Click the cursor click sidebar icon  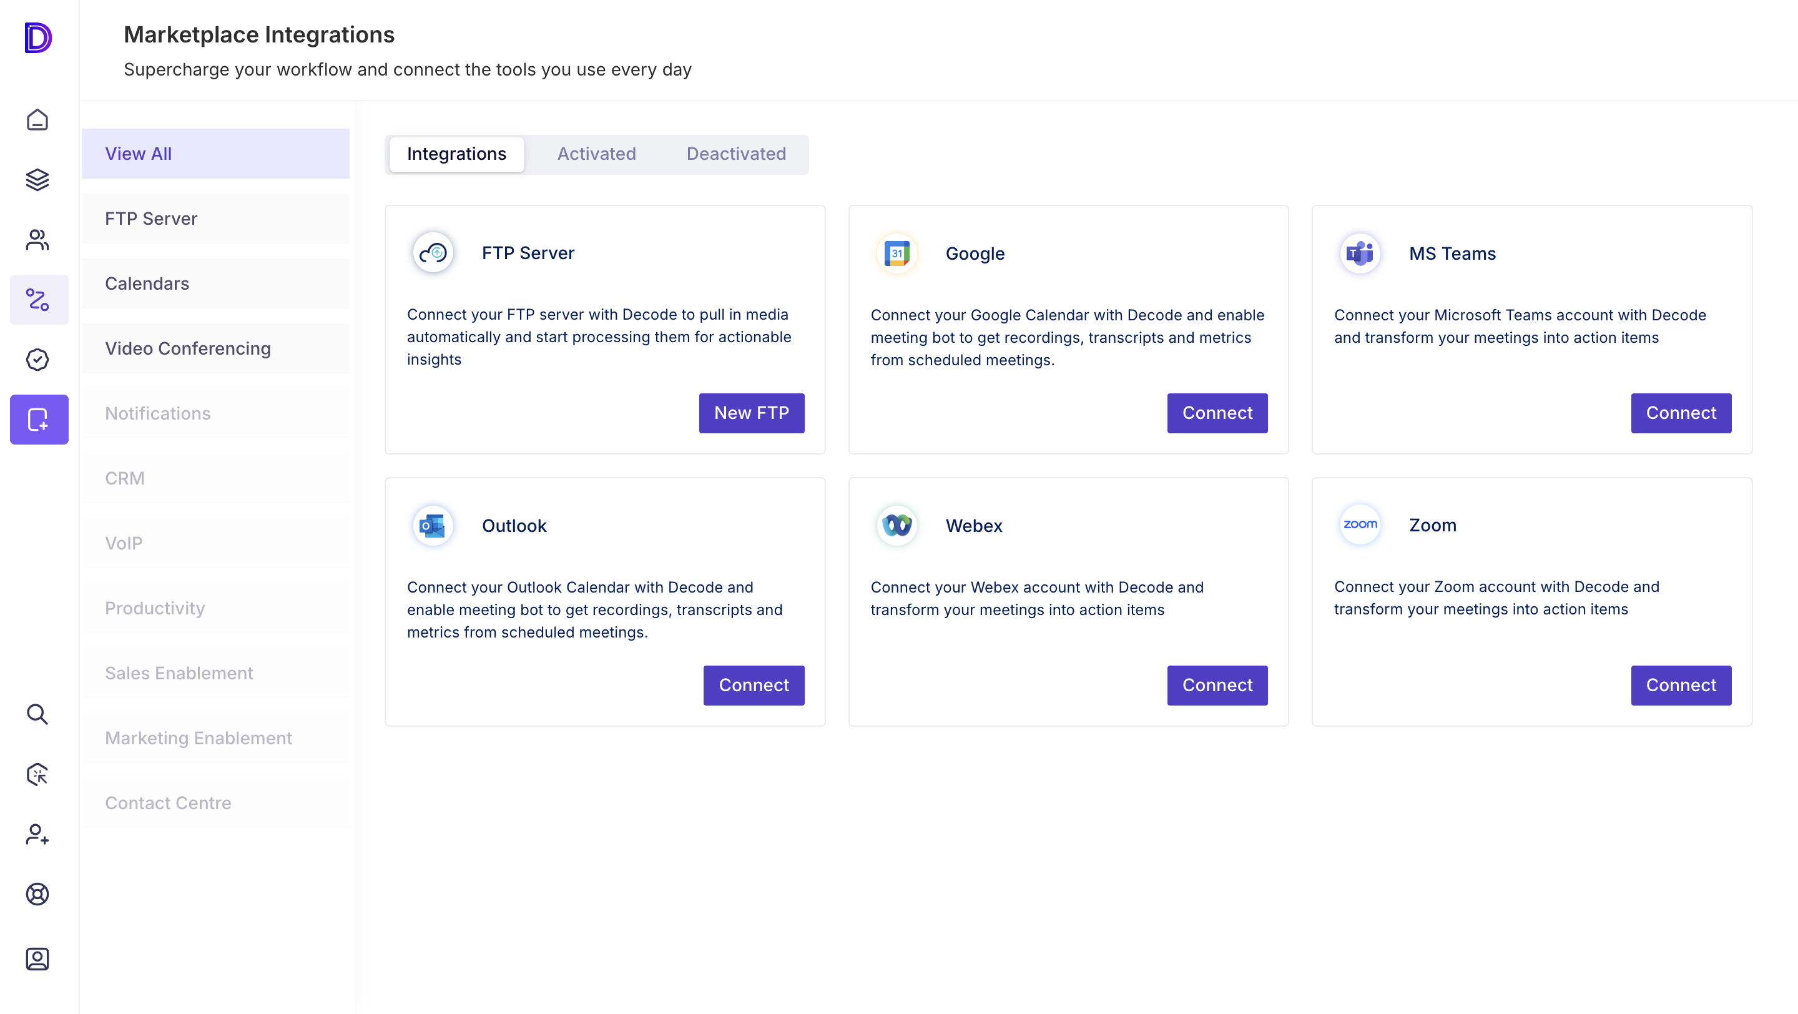[x=37, y=775]
